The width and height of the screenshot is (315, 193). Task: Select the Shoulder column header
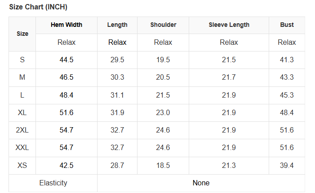163,25
